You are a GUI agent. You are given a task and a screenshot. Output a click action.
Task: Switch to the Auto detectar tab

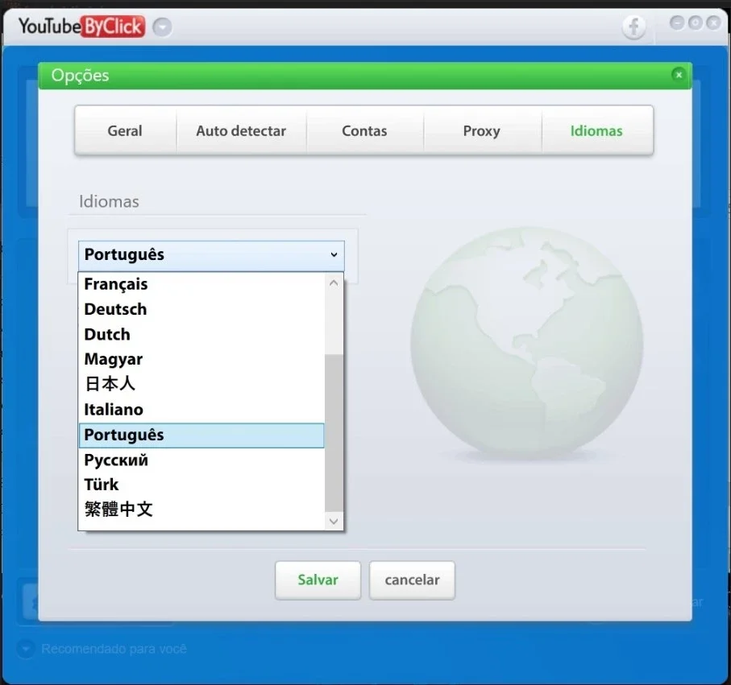tap(241, 130)
